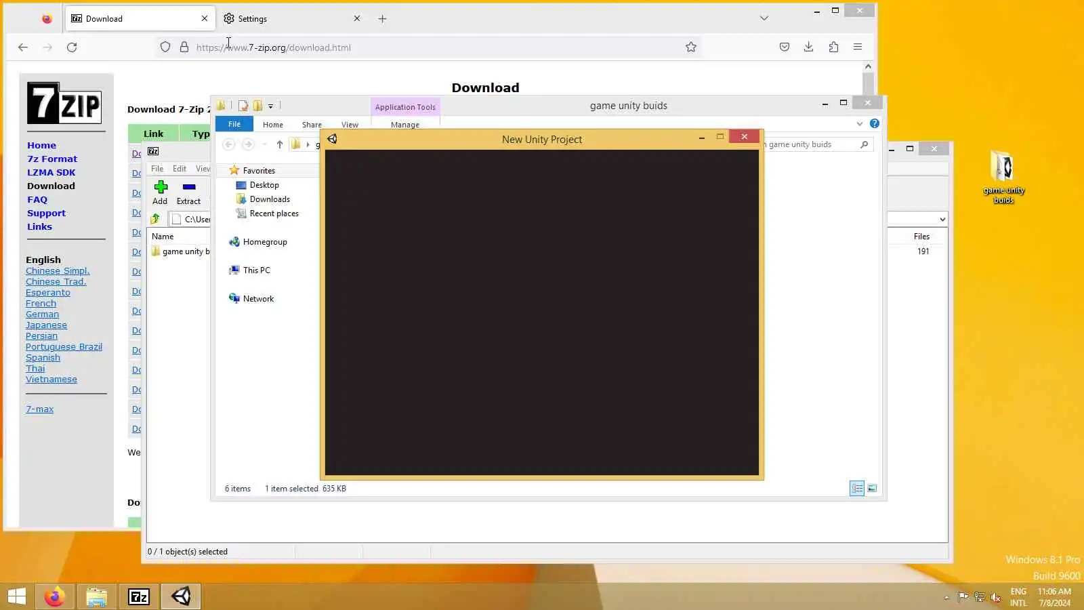Choose Japanese language link
The width and height of the screenshot is (1084, 610).
tap(46, 325)
